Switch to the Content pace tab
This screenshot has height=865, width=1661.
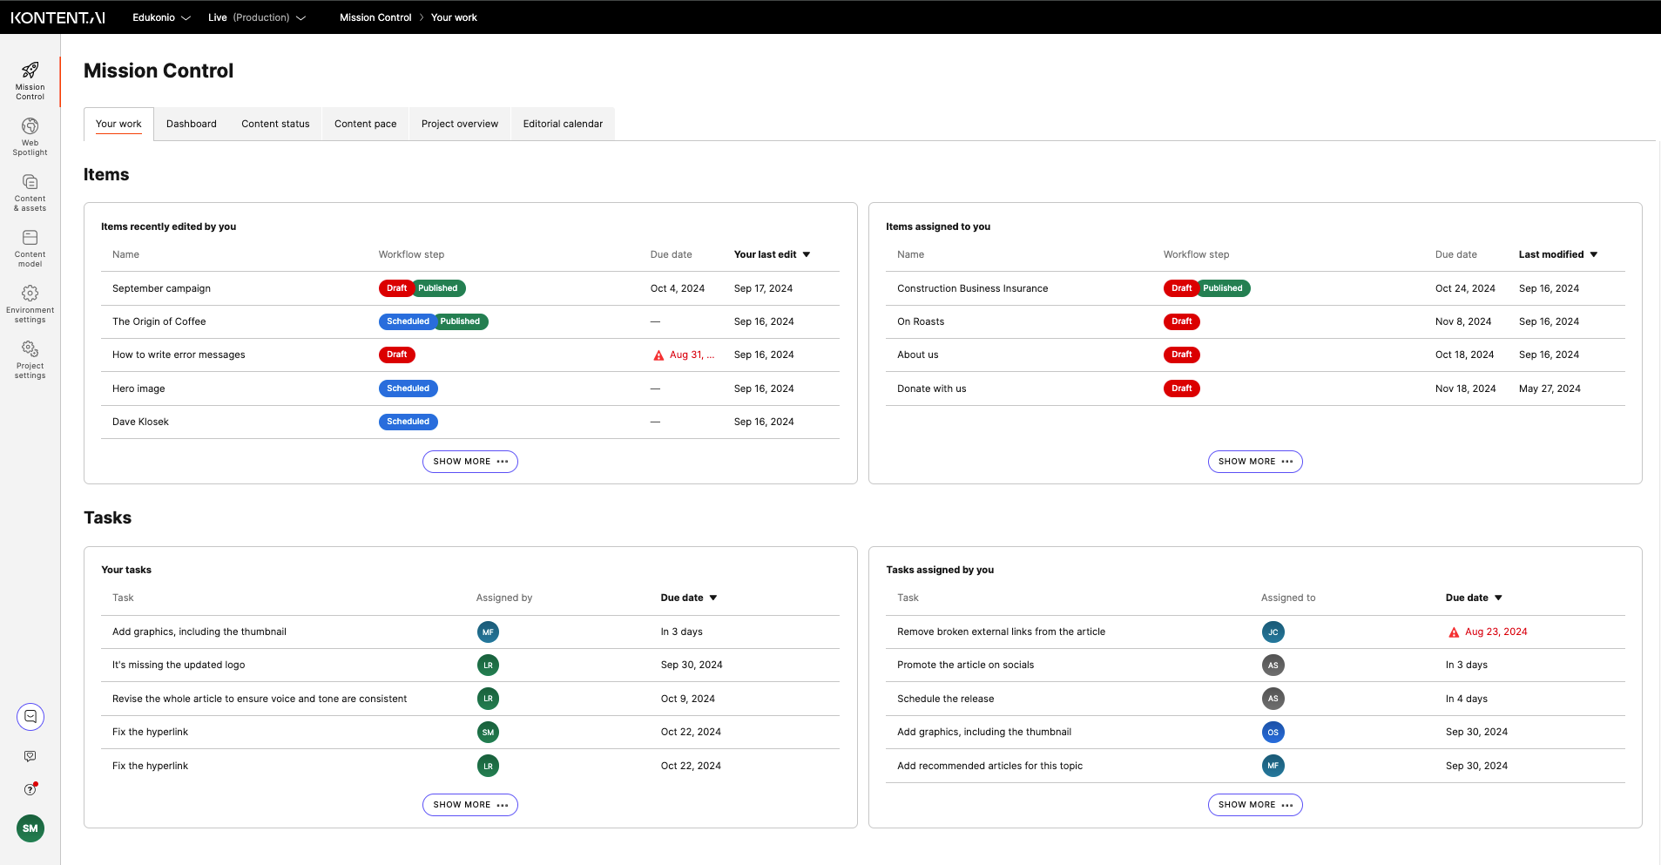coord(365,124)
